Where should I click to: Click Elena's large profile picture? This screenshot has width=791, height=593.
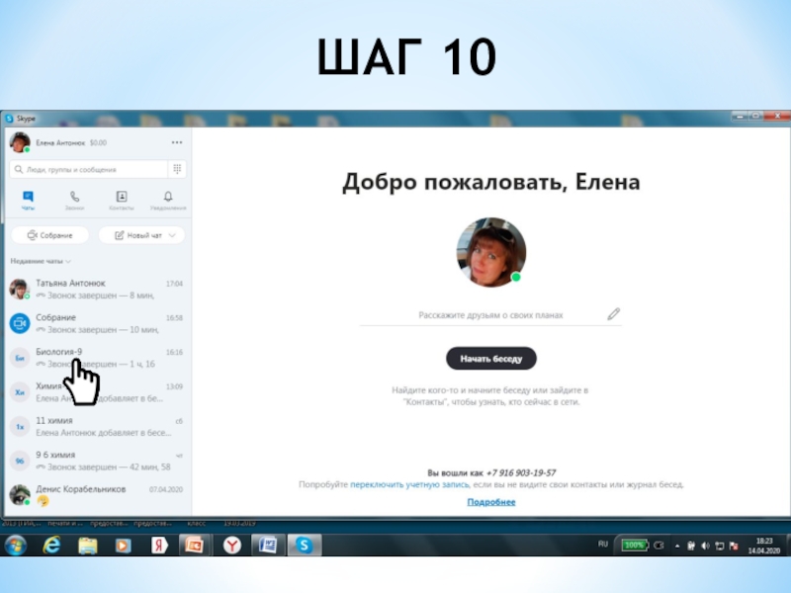pyautogui.click(x=490, y=251)
